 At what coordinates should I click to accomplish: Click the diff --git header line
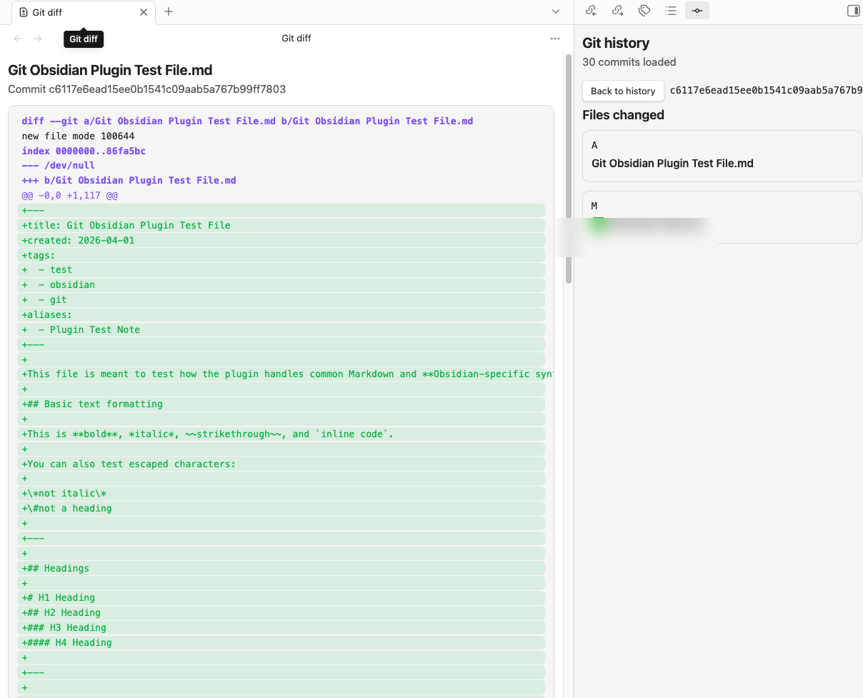247,121
